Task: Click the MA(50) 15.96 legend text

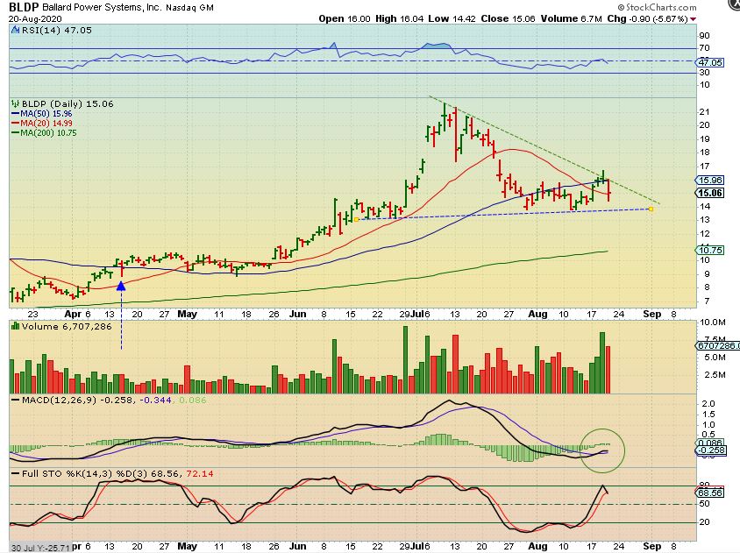Action: (46, 114)
